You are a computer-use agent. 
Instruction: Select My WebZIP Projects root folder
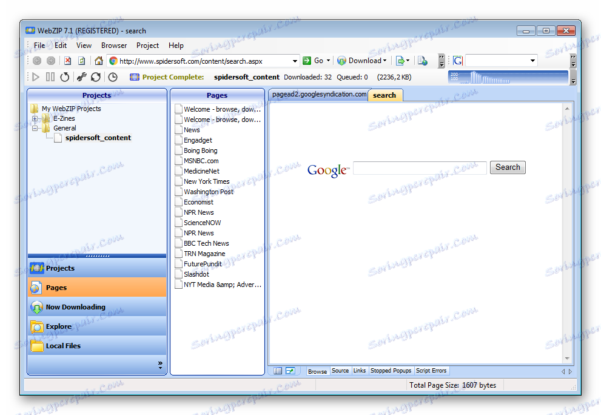72,109
